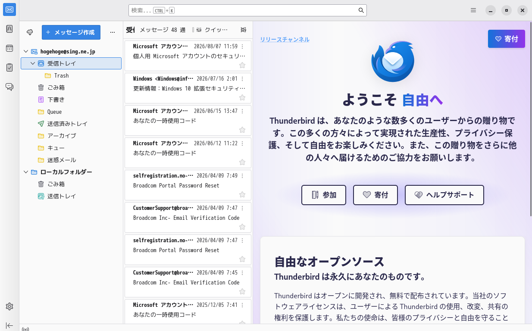Open the 個人用 Microsoft アカウントのセキュリティ message
The width and height of the screenshot is (532, 331).
(188, 55)
